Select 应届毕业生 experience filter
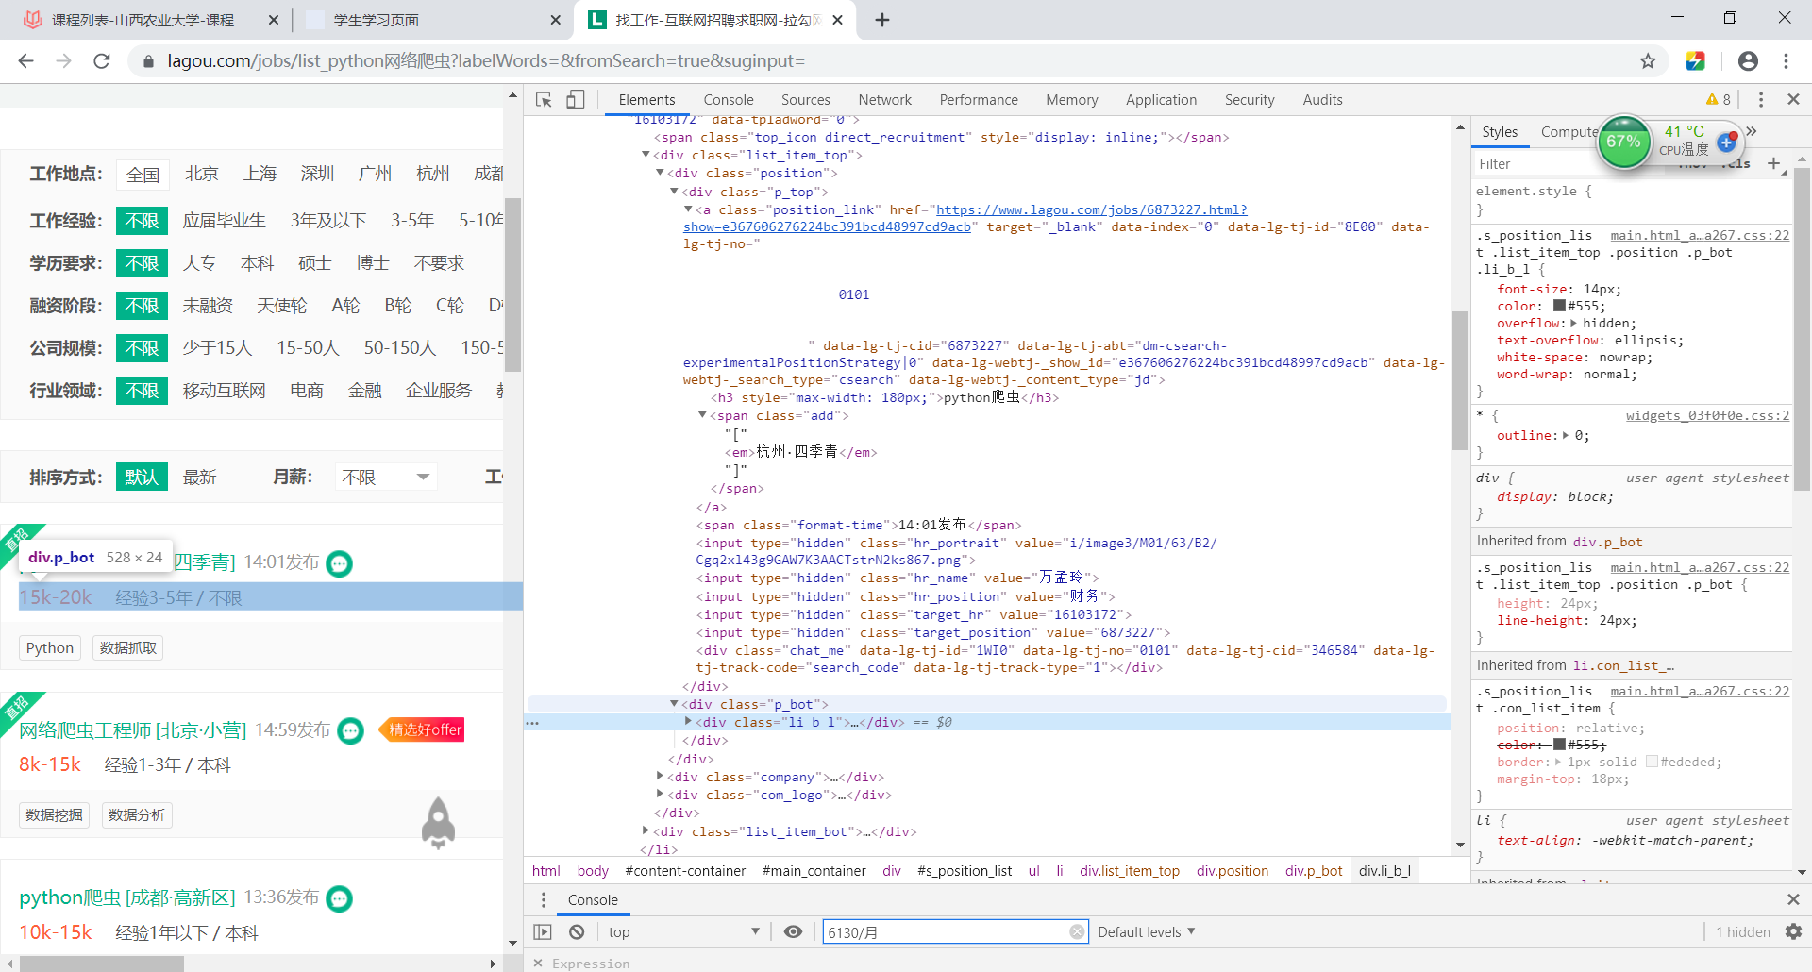The width and height of the screenshot is (1812, 972). coord(225,221)
